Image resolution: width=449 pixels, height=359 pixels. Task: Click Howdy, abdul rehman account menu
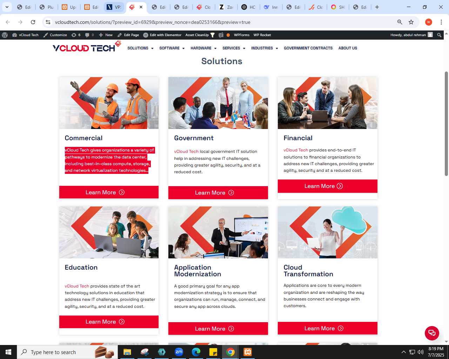411,35
